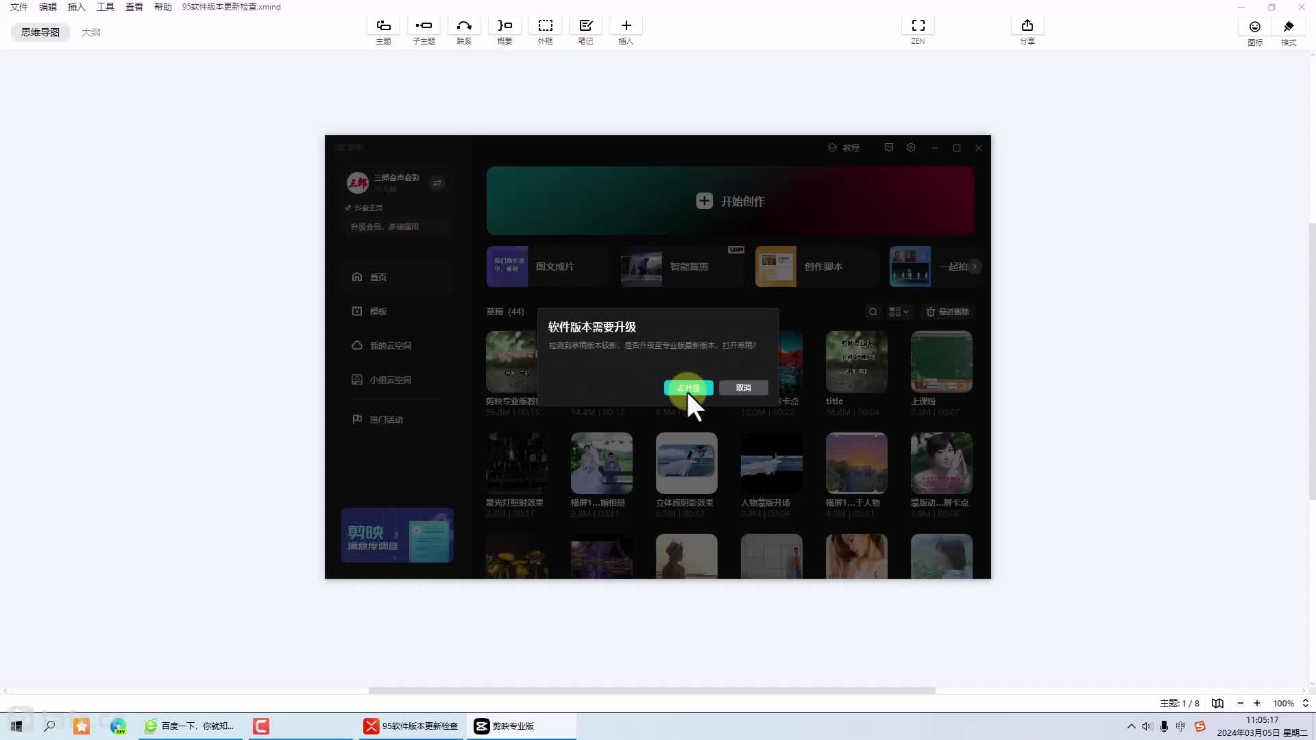
Task: Click the horizontal scrollbar of the canvas
Action: pyautogui.click(x=652, y=691)
